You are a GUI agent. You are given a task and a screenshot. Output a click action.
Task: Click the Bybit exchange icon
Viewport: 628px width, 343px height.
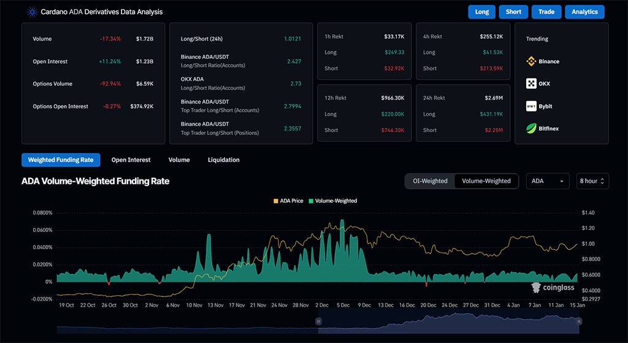[531, 106]
